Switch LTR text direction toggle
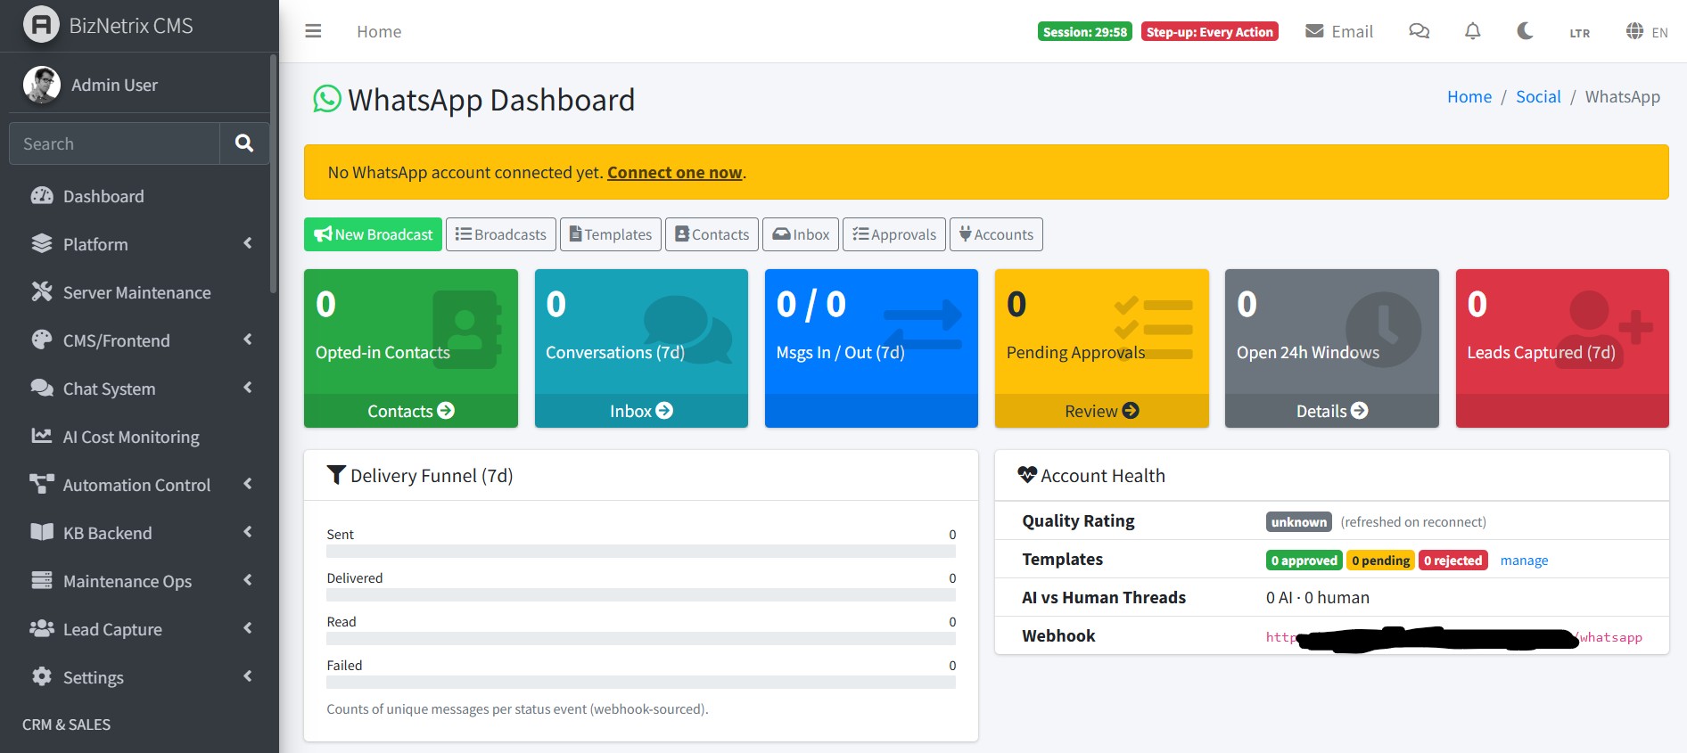The width and height of the screenshot is (1687, 753). point(1579,33)
